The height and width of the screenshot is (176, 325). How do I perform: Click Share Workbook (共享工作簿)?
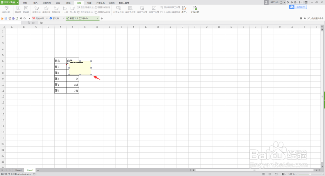[154, 9]
